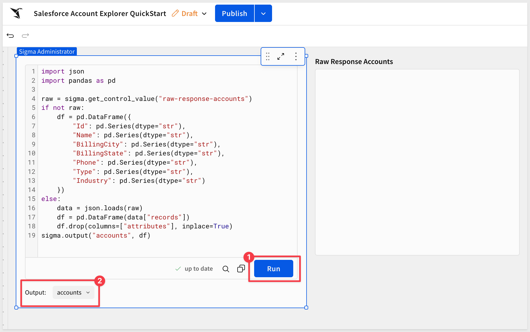This screenshot has width=530, height=332.
Task: Open the Draft status dropdown chevron
Action: click(x=204, y=14)
